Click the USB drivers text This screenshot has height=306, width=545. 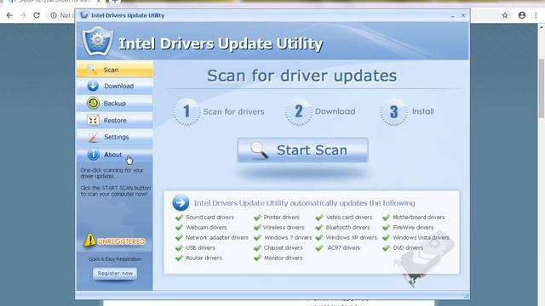pyautogui.click(x=200, y=247)
